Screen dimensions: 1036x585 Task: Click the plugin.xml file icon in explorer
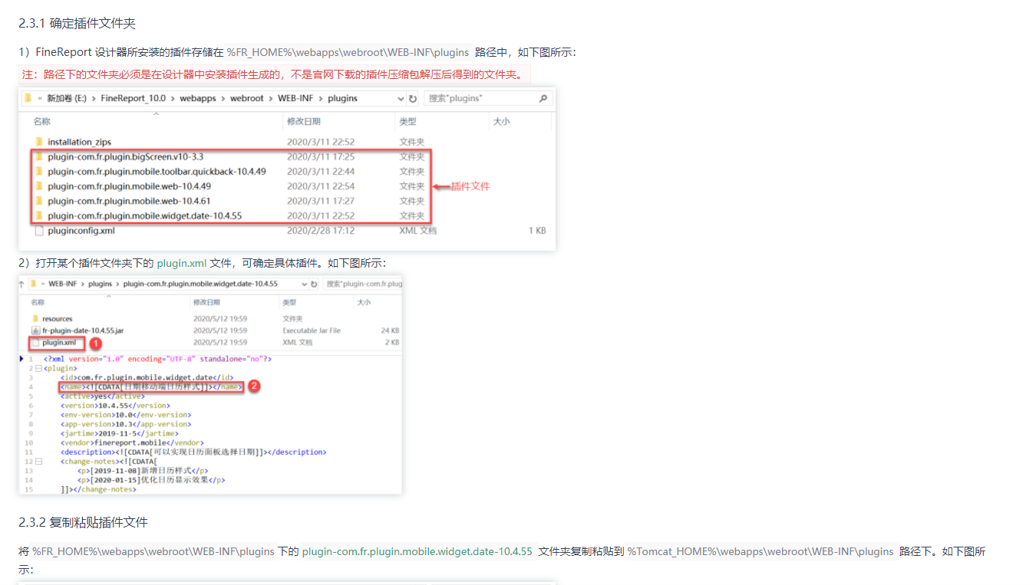click(x=35, y=343)
